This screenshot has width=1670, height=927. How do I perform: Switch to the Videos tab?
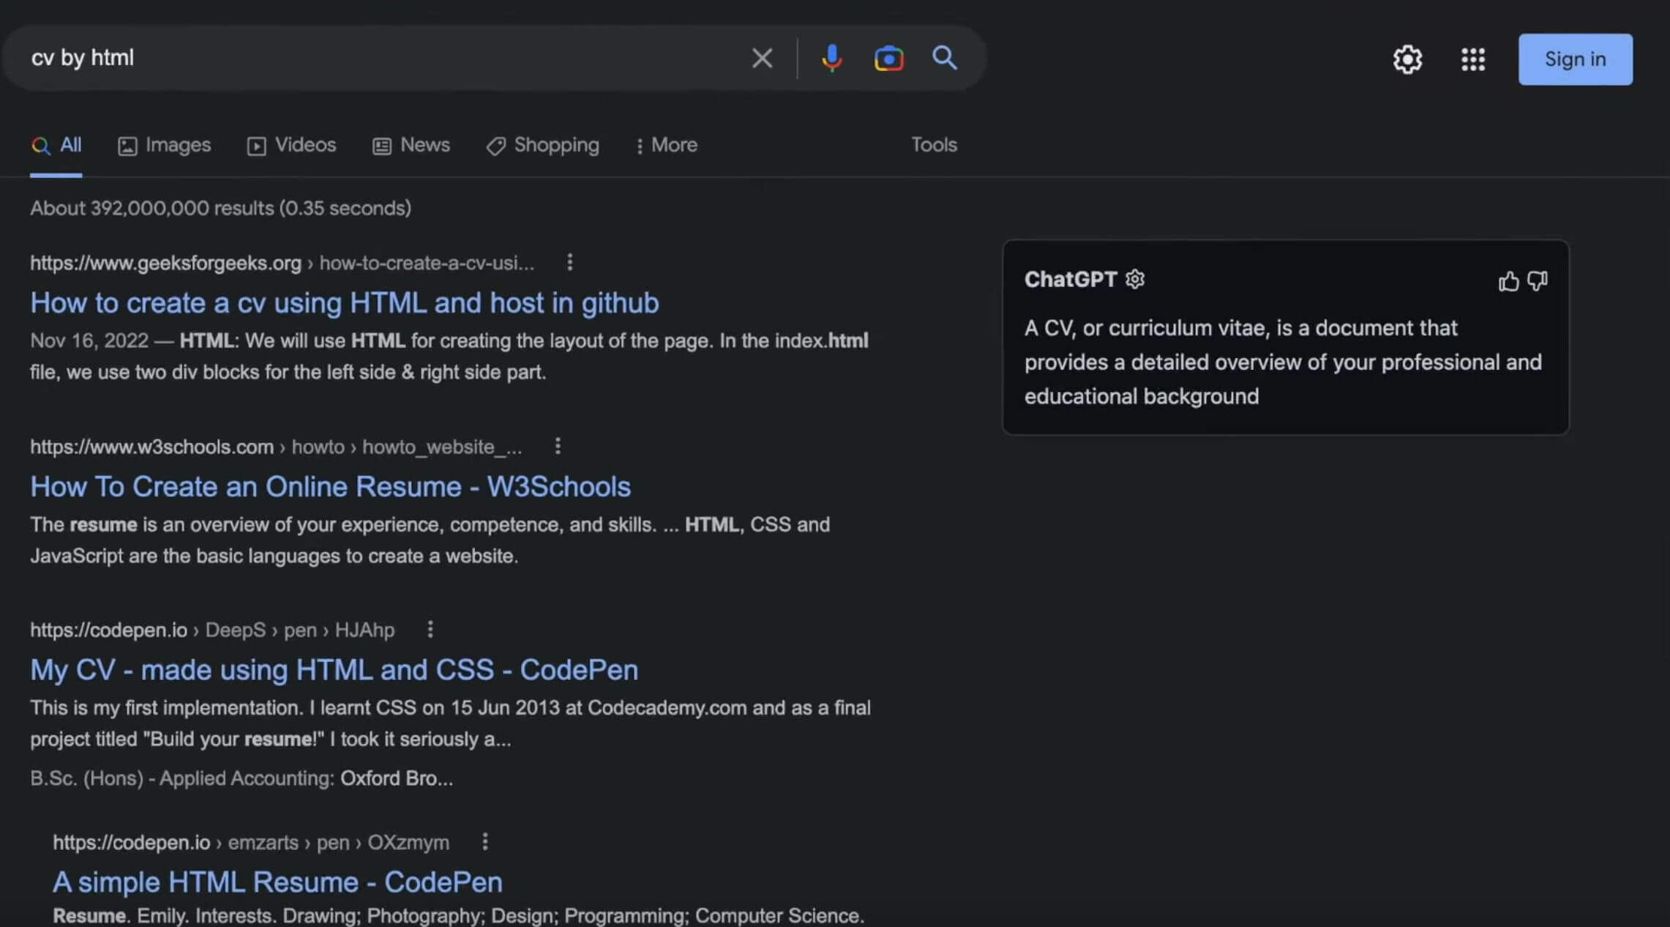[291, 145]
